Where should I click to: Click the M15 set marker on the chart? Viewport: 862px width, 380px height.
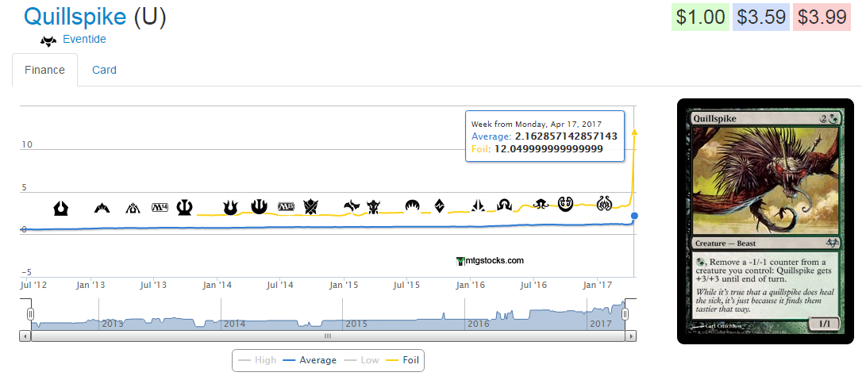click(x=287, y=207)
